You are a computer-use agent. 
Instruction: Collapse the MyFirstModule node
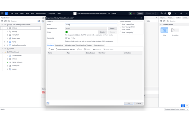[2, 52]
